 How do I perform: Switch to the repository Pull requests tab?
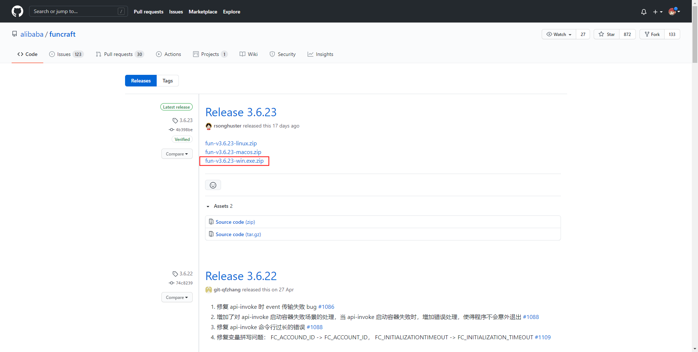[x=120, y=54]
